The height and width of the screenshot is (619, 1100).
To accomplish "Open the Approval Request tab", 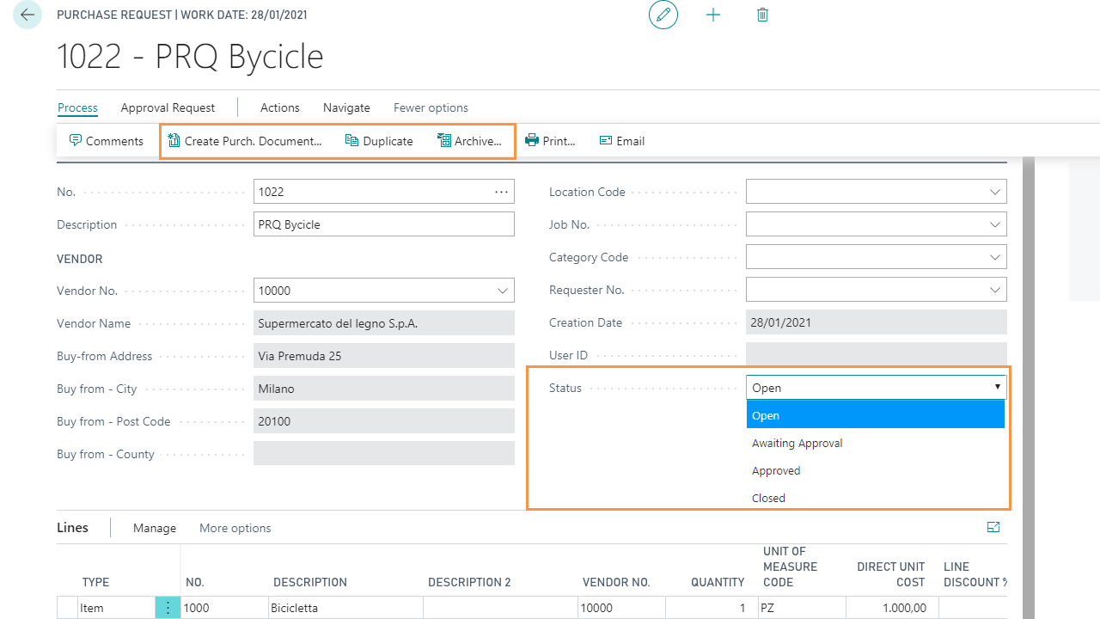I will pos(168,107).
